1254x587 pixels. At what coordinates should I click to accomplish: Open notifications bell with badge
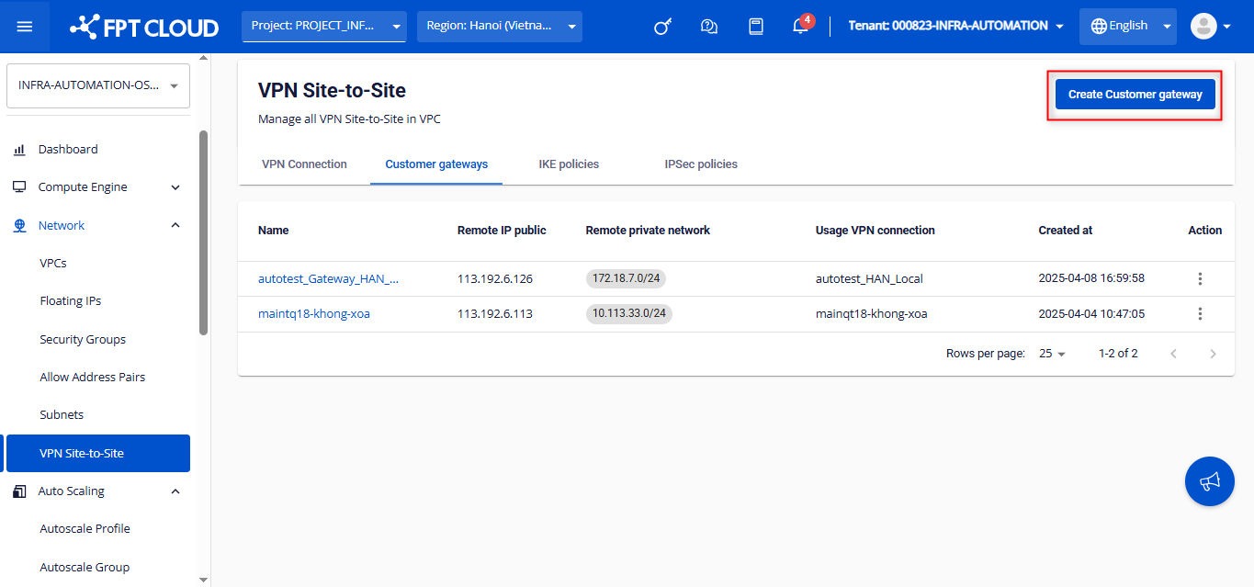pyautogui.click(x=800, y=27)
